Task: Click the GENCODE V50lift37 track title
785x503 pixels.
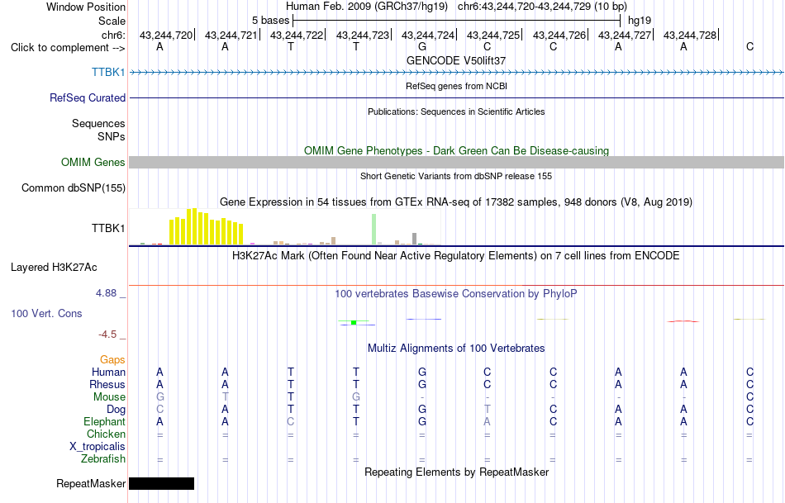Action: (456, 60)
